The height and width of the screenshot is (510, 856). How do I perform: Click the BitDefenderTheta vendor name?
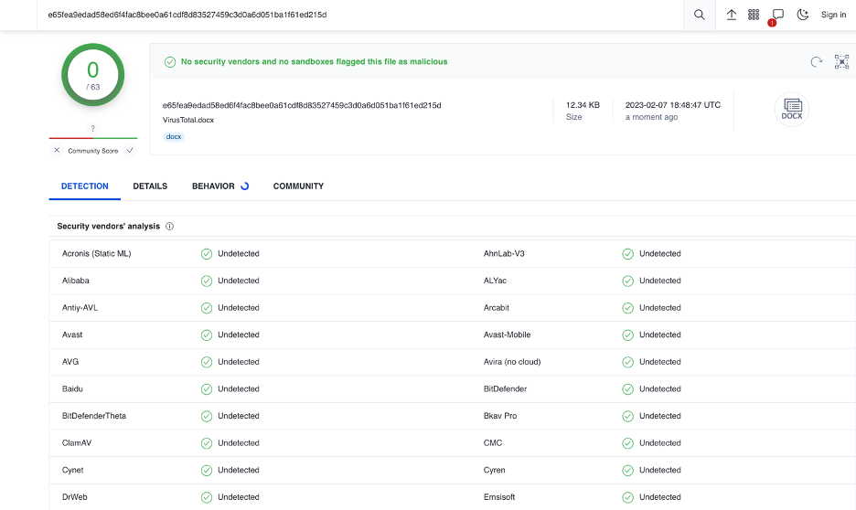[x=94, y=416]
